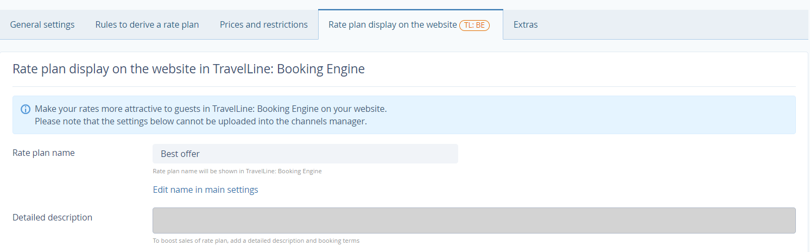The image size is (810, 252).
Task: Click the notice text 'Make your rates more attractive to guests'
Action: 211,109
